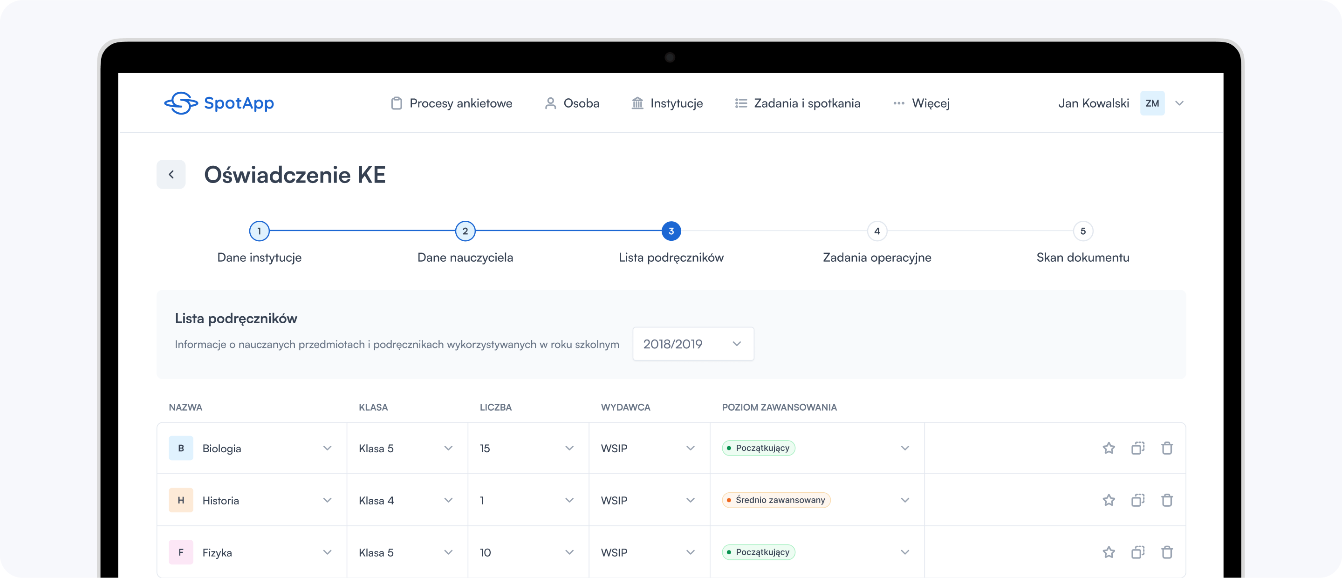Click the ZM user avatar
Image resolution: width=1342 pixels, height=578 pixels.
point(1152,103)
